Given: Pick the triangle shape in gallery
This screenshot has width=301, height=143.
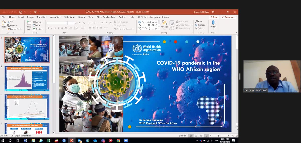Looking at the screenshot, I should pyautogui.click(x=140, y=25).
